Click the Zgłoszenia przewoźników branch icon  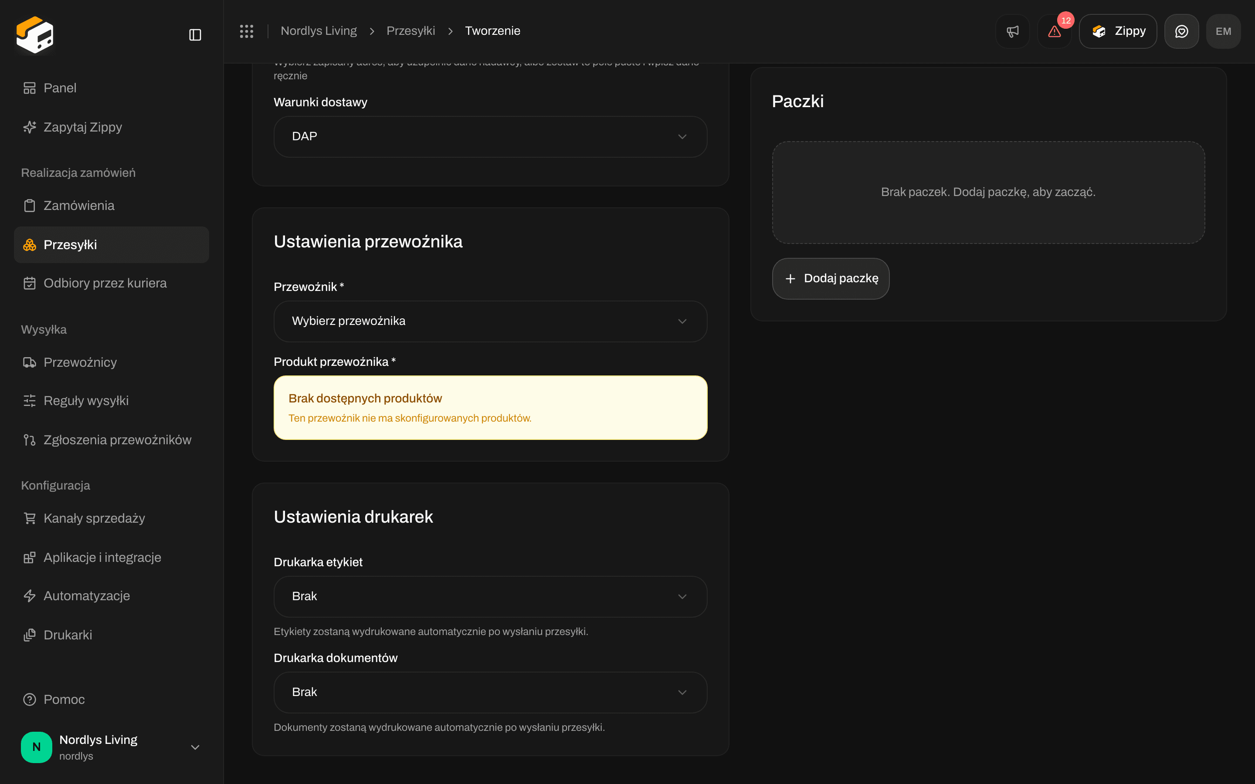click(x=30, y=440)
